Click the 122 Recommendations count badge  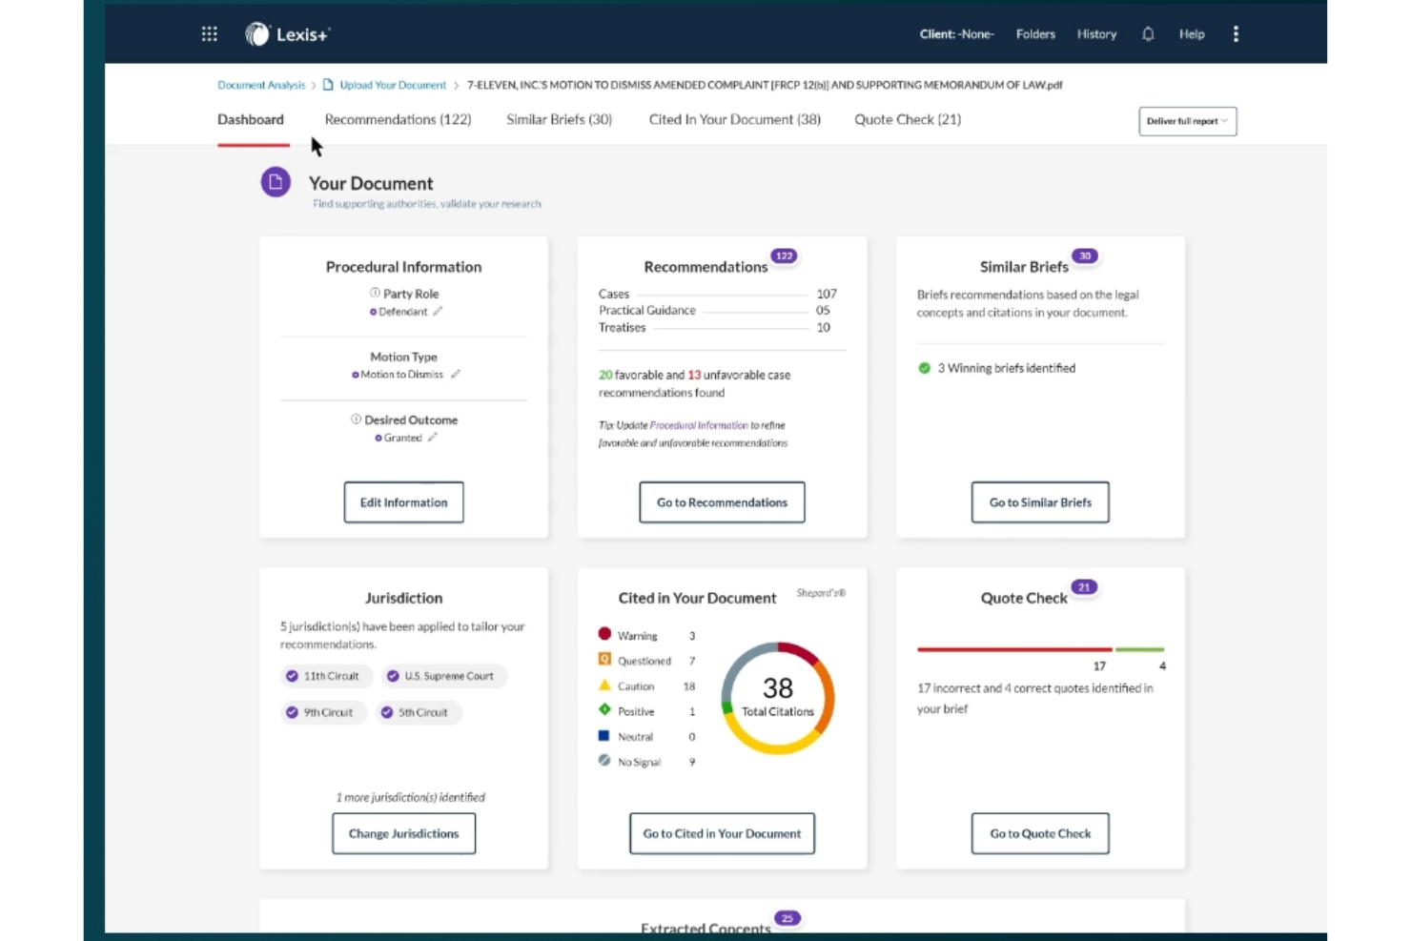click(784, 256)
